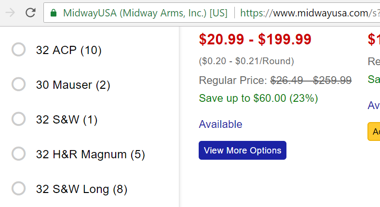Choose the 32 S&W Long radio option

(x=19, y=188)
